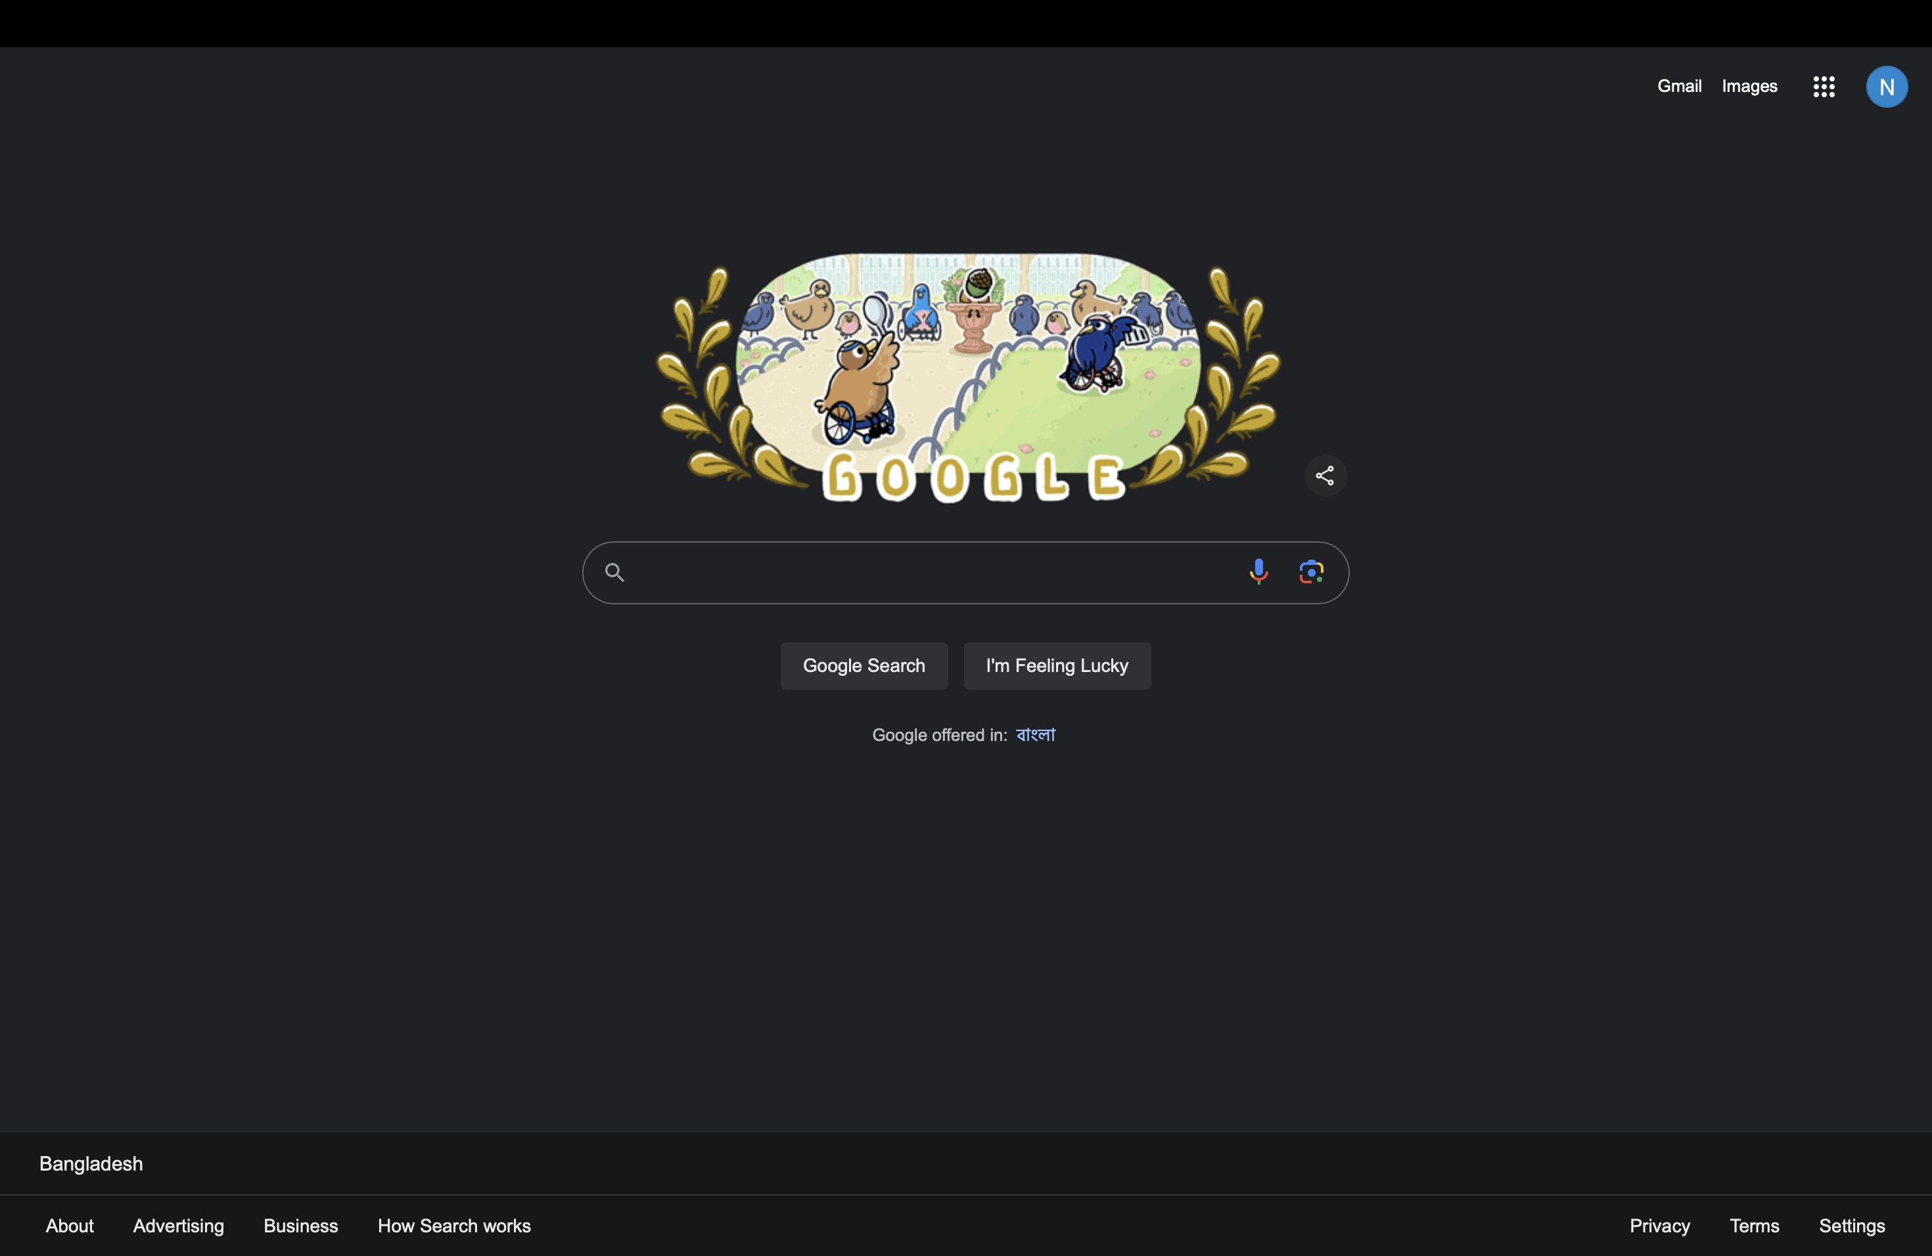Open the Terms footer link
This screenshot has height=1256, width=1932.
coord(1754,1225)
